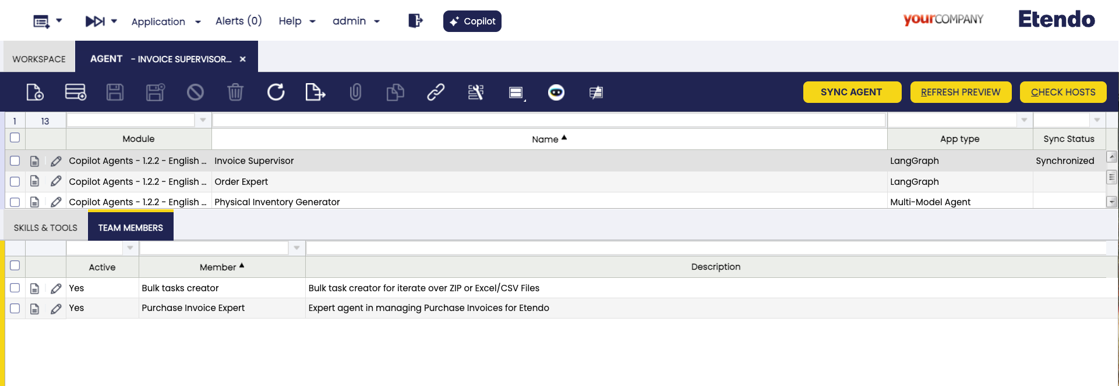Open Invoice Supervisor row in form view
The height and width of the screenshot is (386, 1119).
click(35, 161)
